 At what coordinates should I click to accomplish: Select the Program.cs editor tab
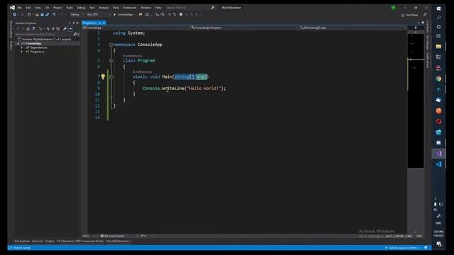90,23
